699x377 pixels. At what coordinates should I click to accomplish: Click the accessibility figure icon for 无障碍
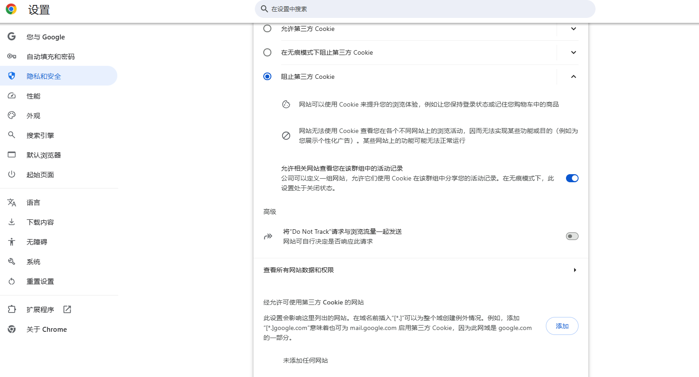tap(12, 242)
